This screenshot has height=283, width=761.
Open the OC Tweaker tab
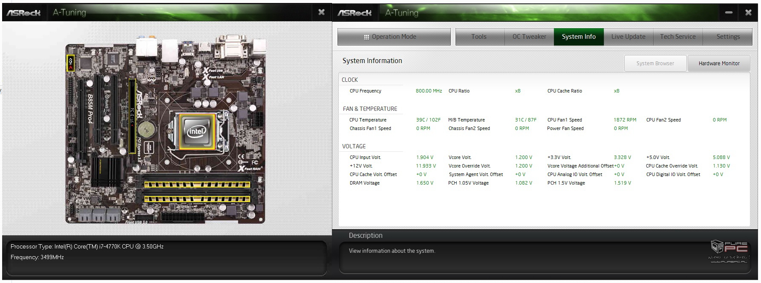click(x=529, y=37)
